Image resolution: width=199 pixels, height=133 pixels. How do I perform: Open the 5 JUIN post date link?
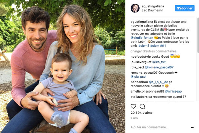point(134,118)
